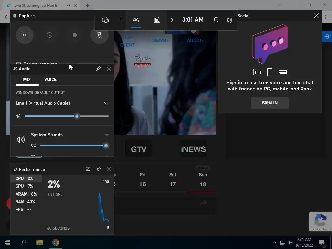
Task: Click the reCAPTCHA badge
Action: tap(321, 222)
